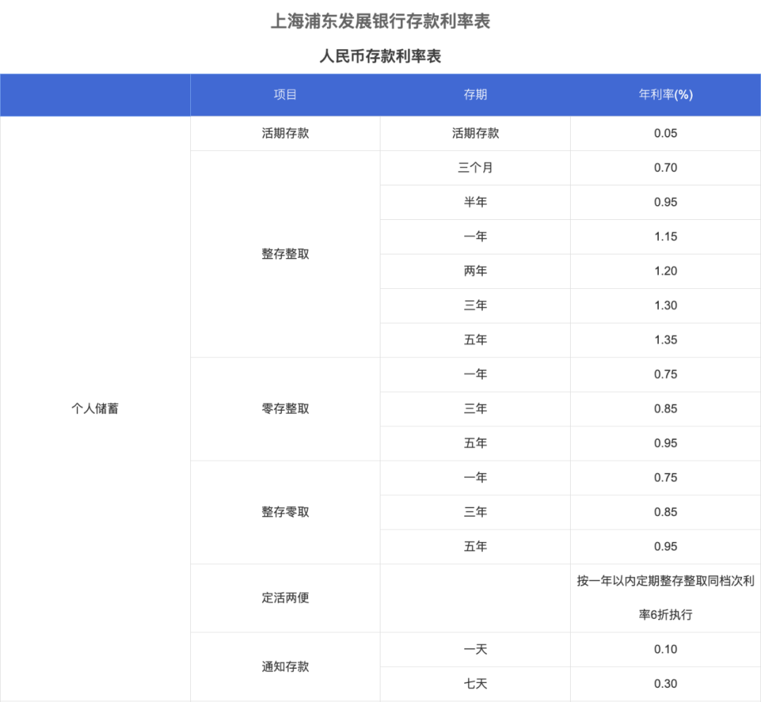Select the subtitle 人民币存款利率表
Viewport: 761px width, 702px height.
point(380,56)
